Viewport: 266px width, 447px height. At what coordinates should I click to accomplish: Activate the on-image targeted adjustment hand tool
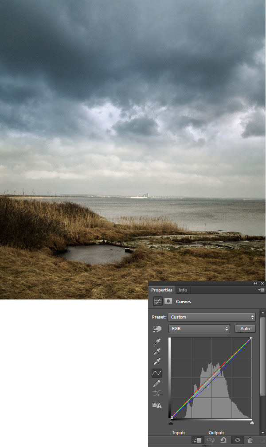157,329
